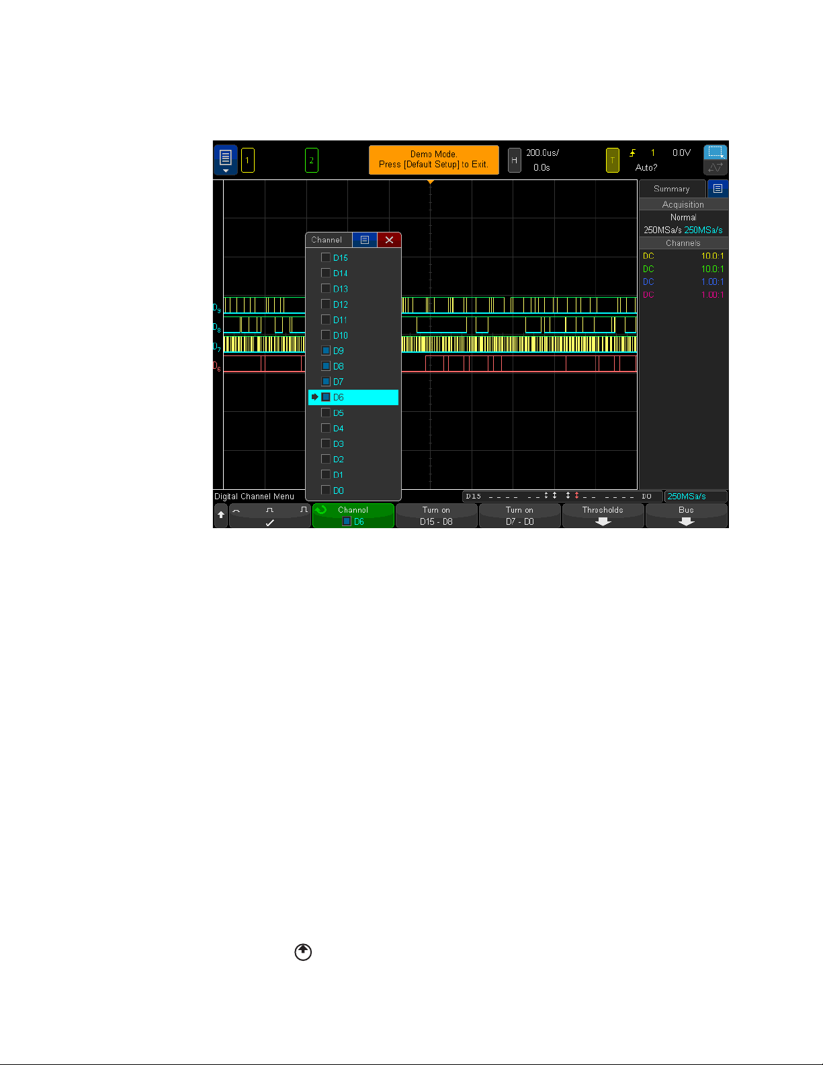The width and height of the screenshot is (823, 1065).
Task: Enable the D4 checkbox
Action: [326, 428]
